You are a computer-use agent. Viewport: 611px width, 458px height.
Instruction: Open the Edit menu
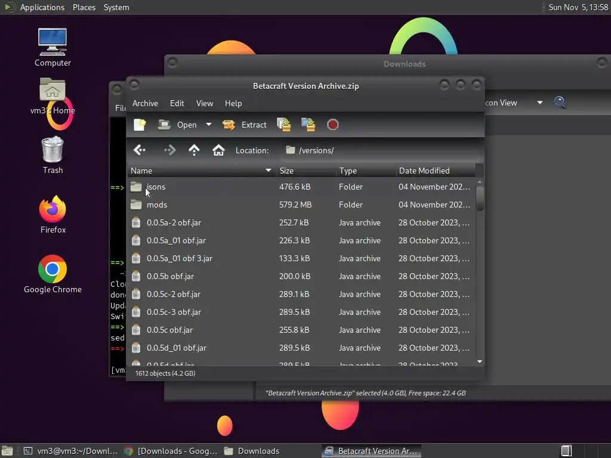(177, 103)
